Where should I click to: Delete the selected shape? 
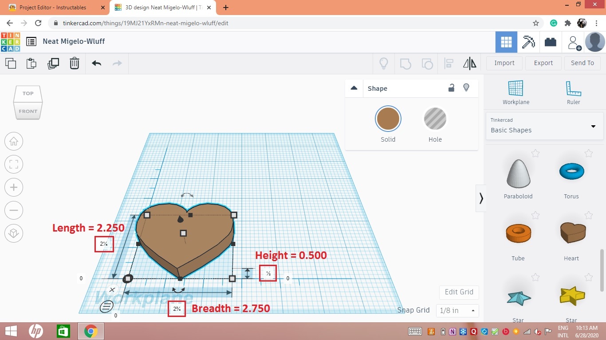[x=75, y=63]
